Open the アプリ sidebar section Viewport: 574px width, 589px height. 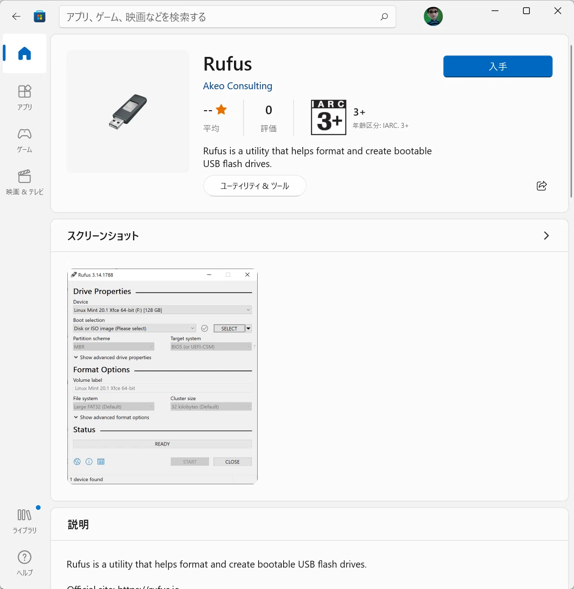click(25, 97)
